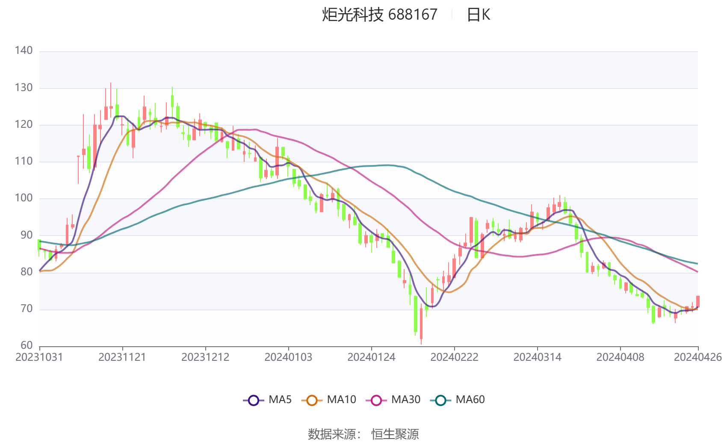Image resolution: width=727 pixels, height=442 pixels.
Task: Toggle the MA10 legend series
Action: point(328,400)
